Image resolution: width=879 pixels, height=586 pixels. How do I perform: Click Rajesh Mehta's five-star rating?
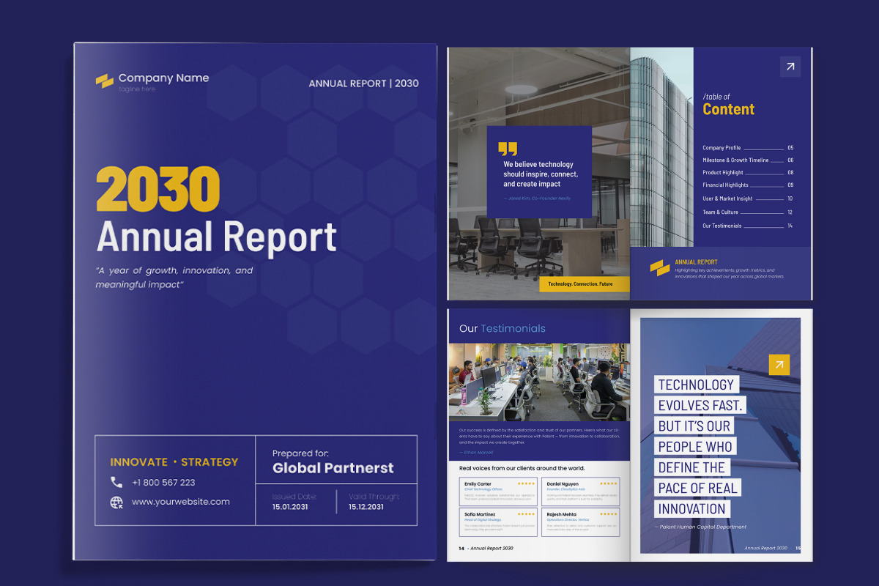click(608, 514)
